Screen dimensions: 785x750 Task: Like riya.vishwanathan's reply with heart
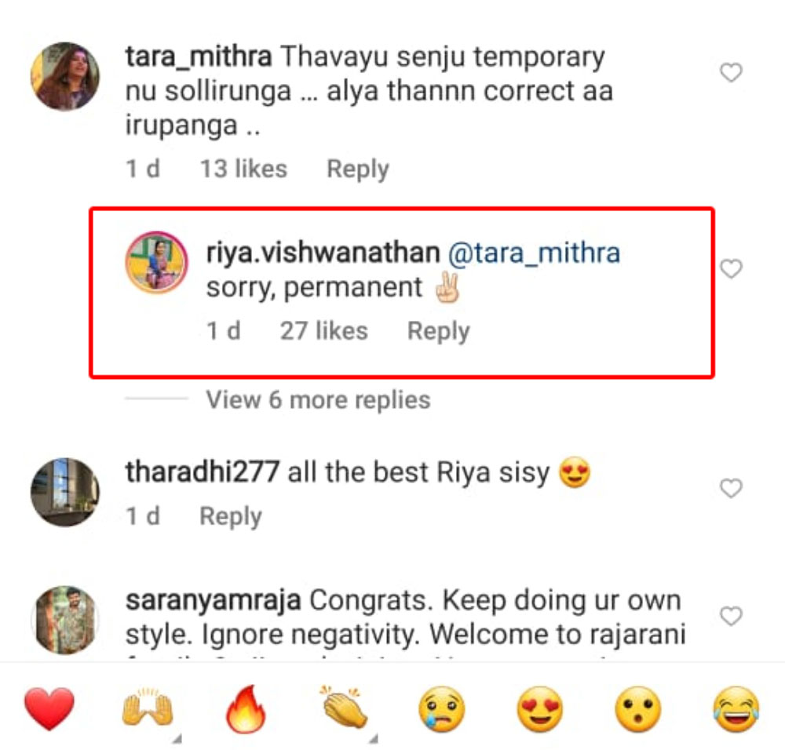[x=731, y=269]
